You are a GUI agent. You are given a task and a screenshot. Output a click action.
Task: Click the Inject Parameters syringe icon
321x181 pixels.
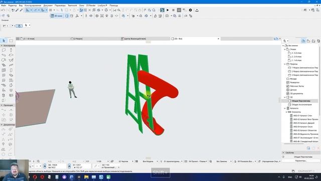pyautogui.click(x=21, y=10)
